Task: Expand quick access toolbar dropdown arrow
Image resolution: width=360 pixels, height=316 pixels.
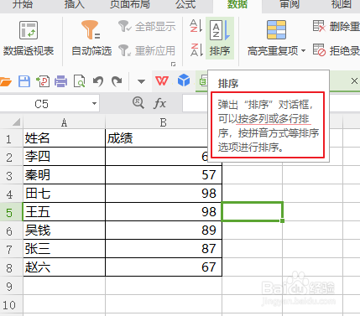Action: 141,81
